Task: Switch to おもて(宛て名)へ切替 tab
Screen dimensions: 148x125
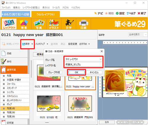Action: (16, 14)
